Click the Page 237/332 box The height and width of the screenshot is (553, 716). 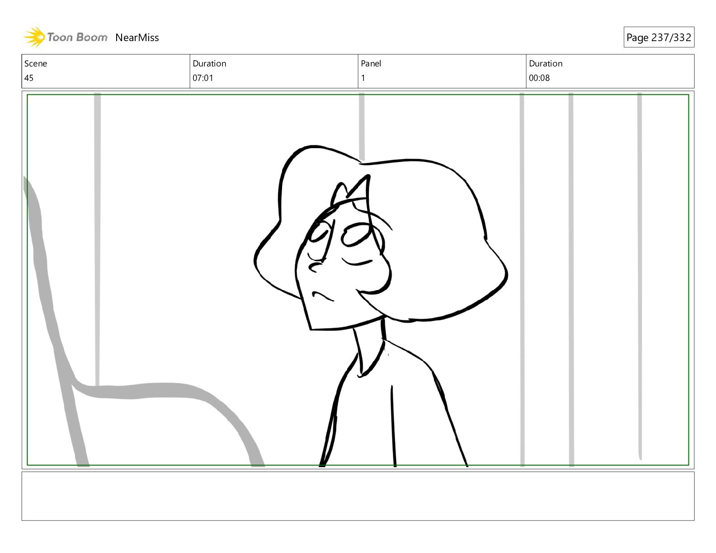[659, 37]
